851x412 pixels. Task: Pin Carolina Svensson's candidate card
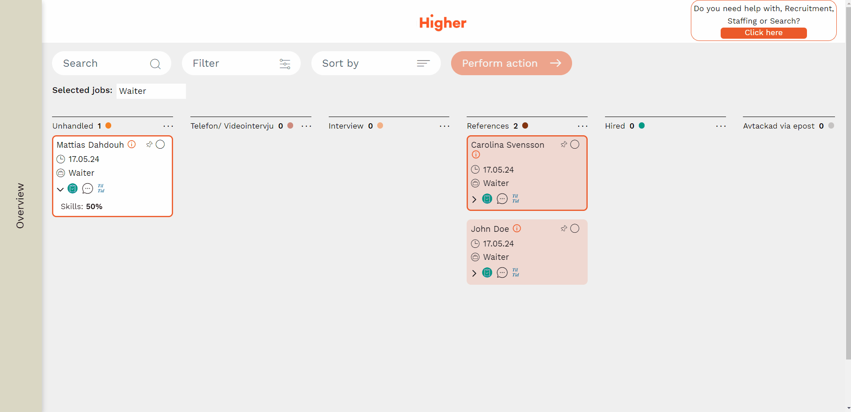coord(564,144)
